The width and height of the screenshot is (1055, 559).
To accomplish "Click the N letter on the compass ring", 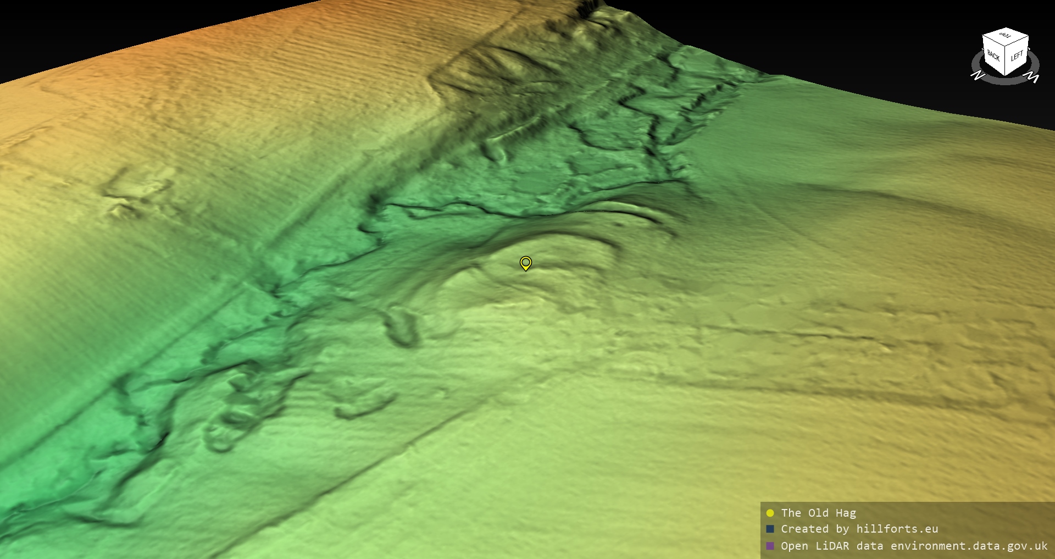I will coord(978,75).
